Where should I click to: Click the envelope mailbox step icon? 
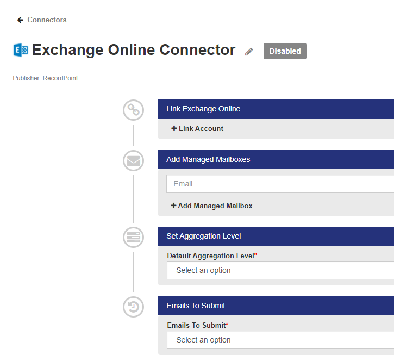pyautogui.click(x=134, y=160)
